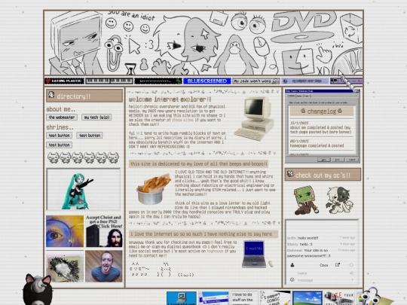Click the 'Cbox' label link
407x305 pixels.
point(323,265)
